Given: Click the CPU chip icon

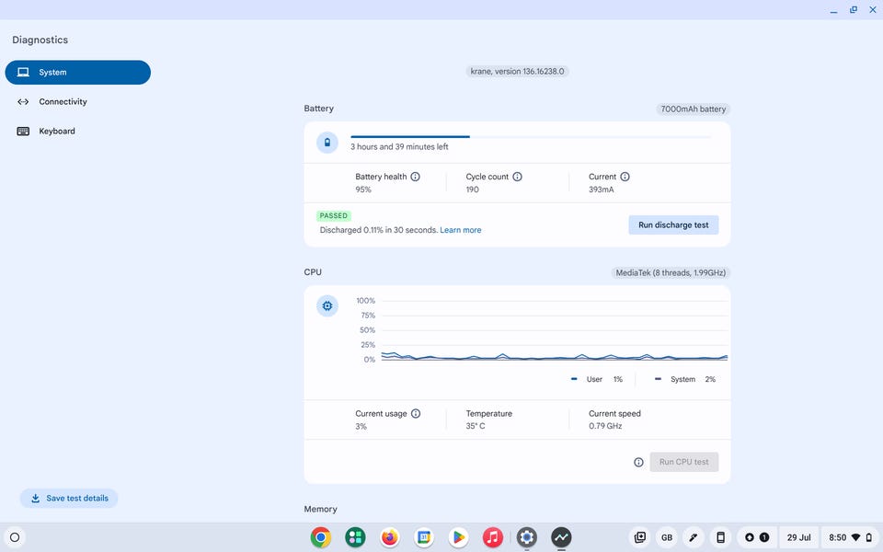Looking at the screenshot, I should click(x=327, y=305).
